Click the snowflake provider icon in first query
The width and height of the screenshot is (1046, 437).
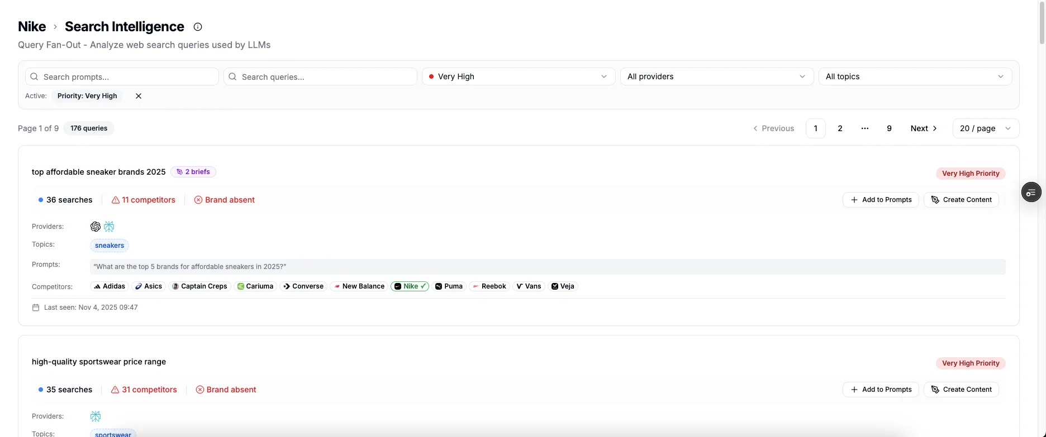(109, 227)
